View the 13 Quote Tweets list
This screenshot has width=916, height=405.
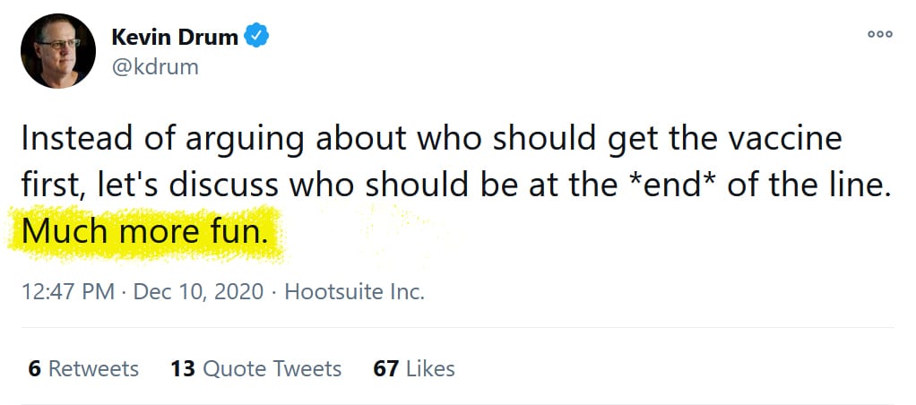[255, 368]
